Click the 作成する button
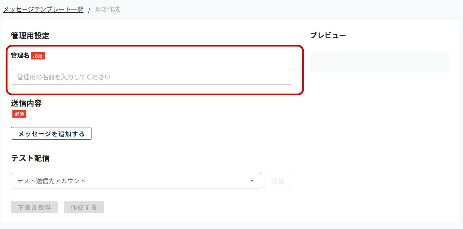 click(x=84, y=207)
